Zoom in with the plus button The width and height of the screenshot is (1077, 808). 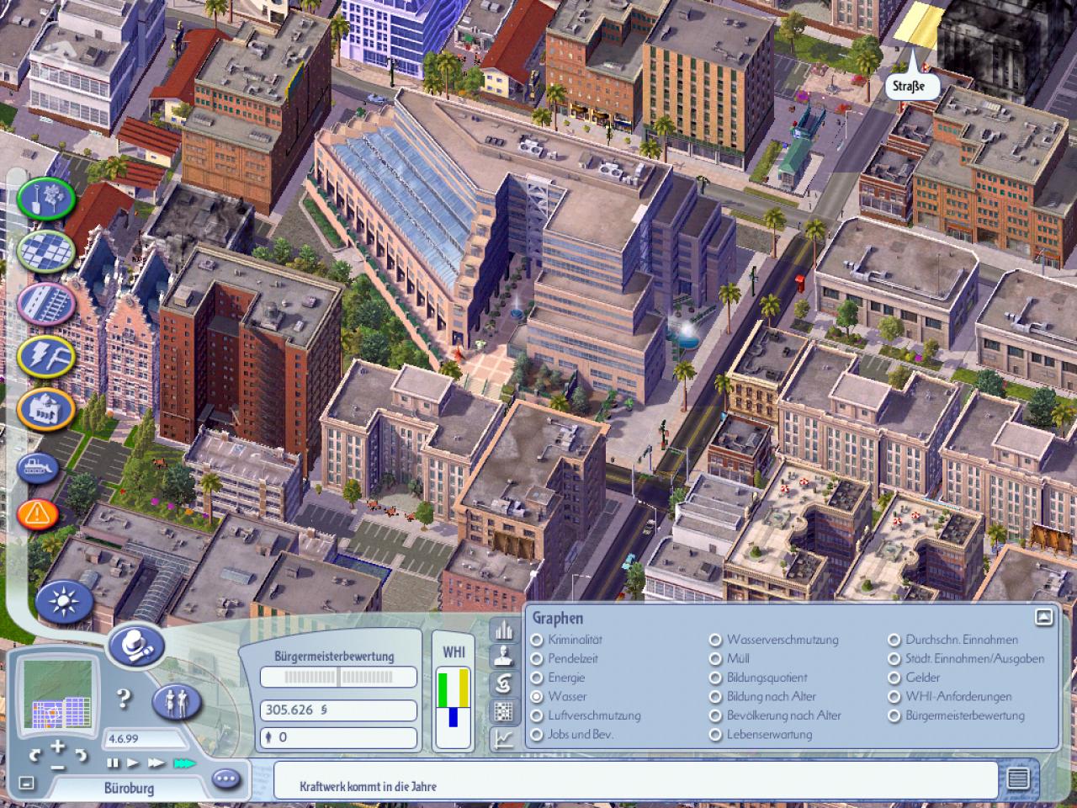coord(58,746)
